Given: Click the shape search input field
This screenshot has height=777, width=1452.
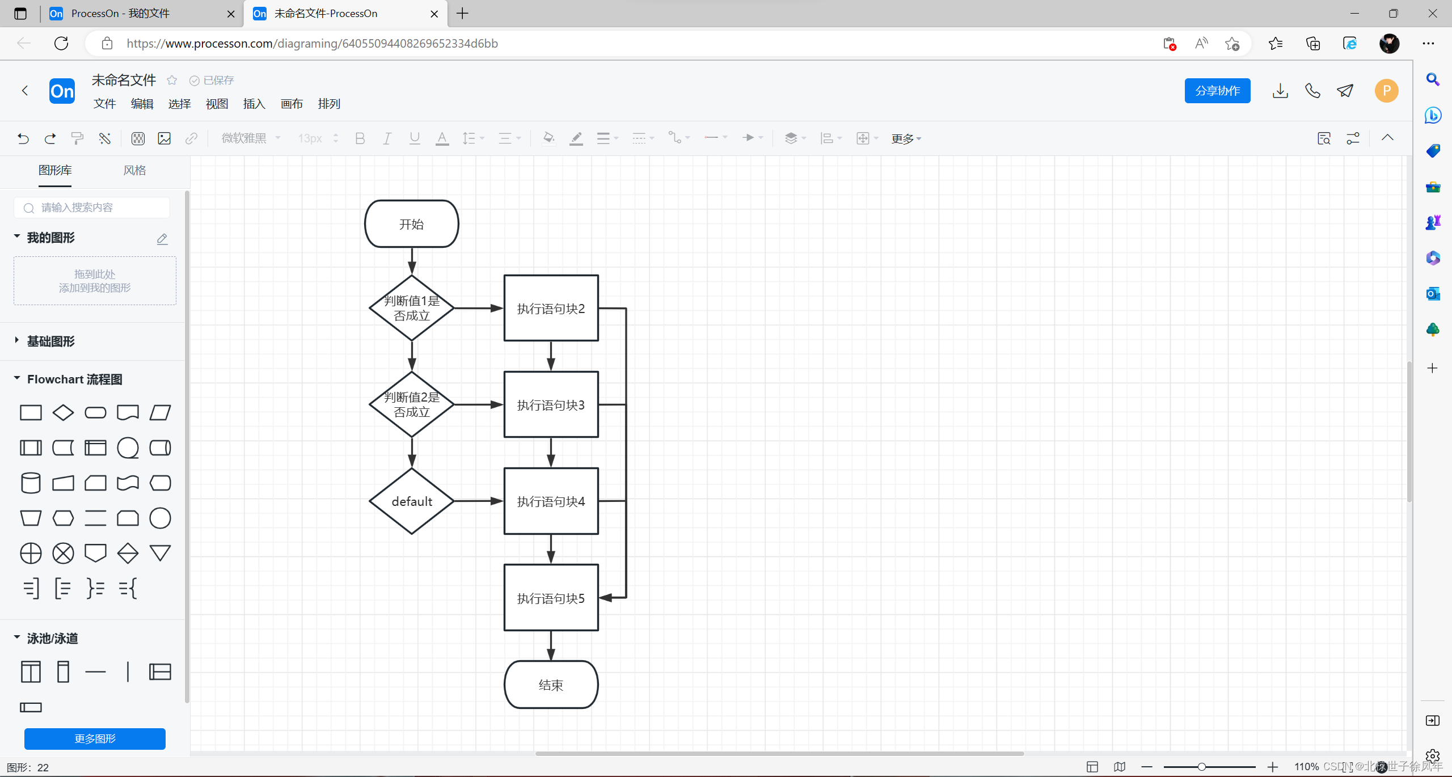Looking at the screenshot, I should (x=96, y=208).
